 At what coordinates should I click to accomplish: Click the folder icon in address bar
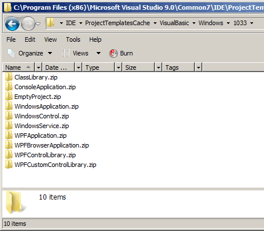(x=51, y=23)
